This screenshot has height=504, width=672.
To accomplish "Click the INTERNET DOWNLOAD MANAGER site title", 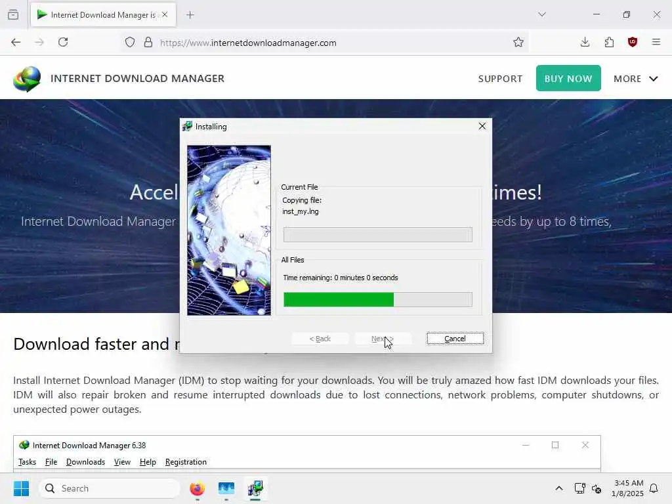I will point(138,79).
